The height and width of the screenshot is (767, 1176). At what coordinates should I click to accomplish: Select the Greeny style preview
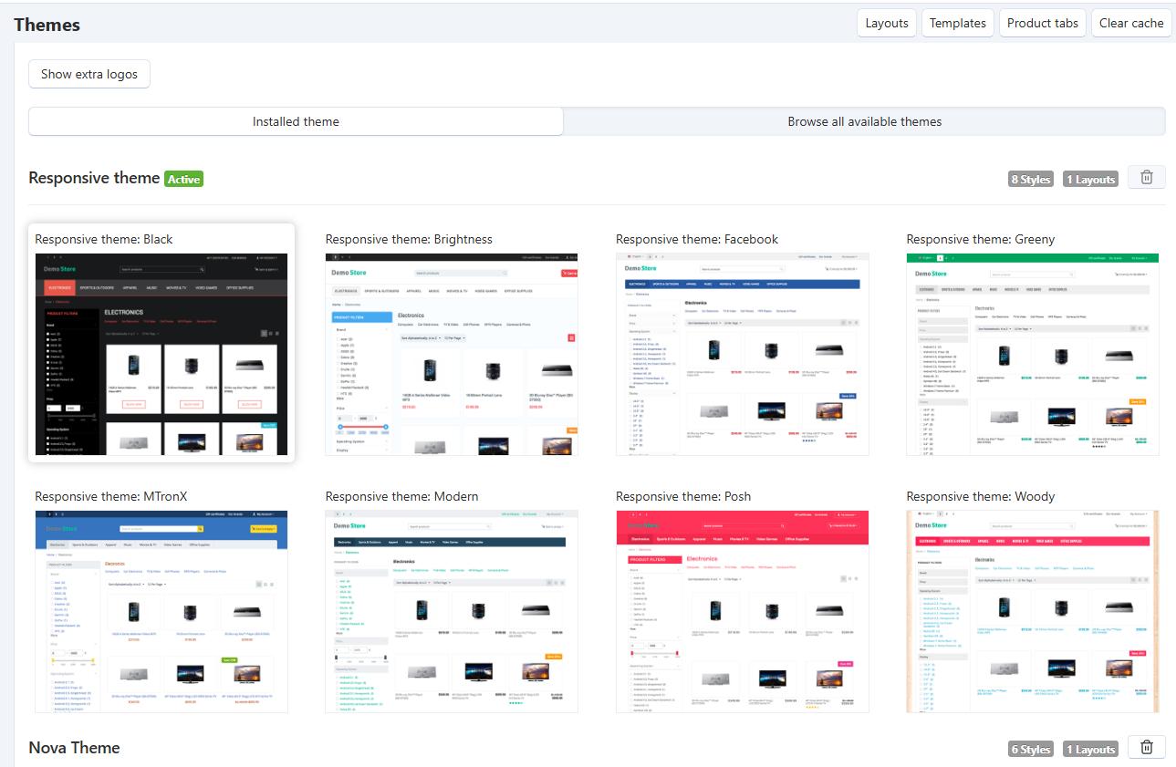(1033, 354)
